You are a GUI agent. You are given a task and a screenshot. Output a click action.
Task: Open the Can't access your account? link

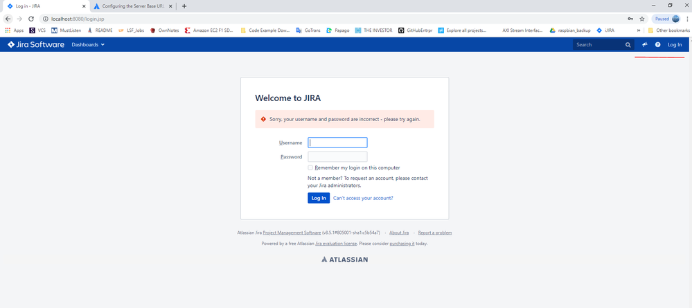(363, 198)
